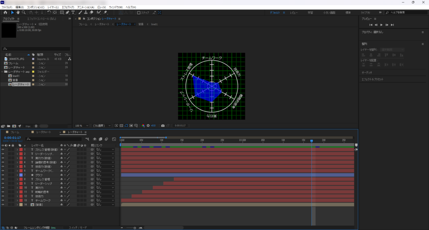
Task: Select the Pen tool
Action: 67,13
